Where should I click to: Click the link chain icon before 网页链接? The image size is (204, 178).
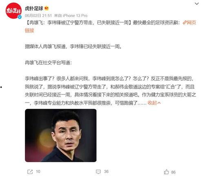click(184, 22)
